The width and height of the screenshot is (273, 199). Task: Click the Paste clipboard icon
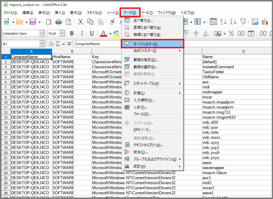click(101, 22)
